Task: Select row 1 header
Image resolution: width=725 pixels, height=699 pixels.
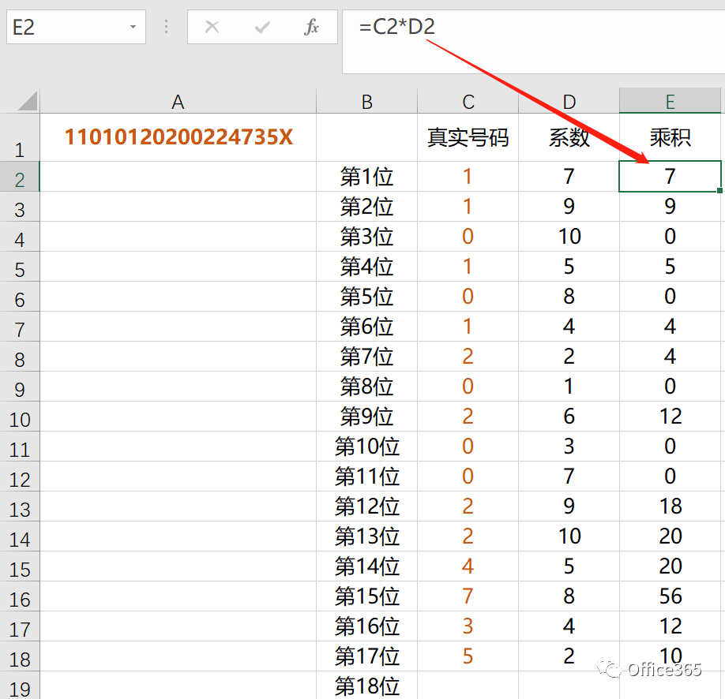Action: click(x=20, y=137)
